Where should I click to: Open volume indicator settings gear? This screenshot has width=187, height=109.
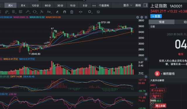[x=146, y=59]
